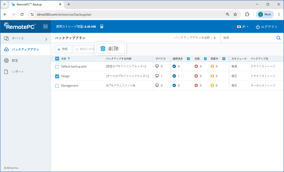
Task: Click help icon next to 適用済み
Action: (189, 59)
